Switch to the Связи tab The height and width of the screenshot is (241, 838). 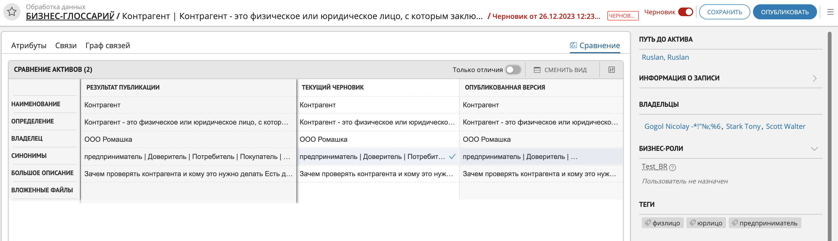pyautogui.click(x=66, y=45)
